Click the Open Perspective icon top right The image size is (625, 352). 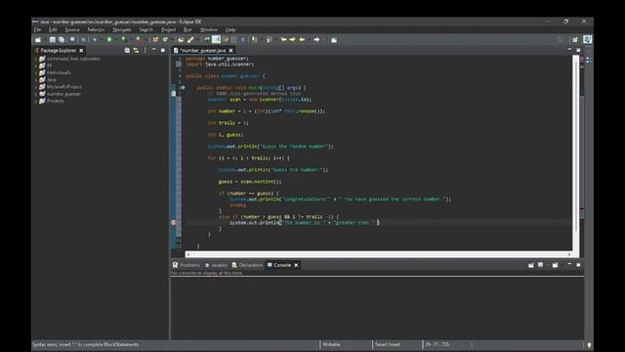(575, 40)
